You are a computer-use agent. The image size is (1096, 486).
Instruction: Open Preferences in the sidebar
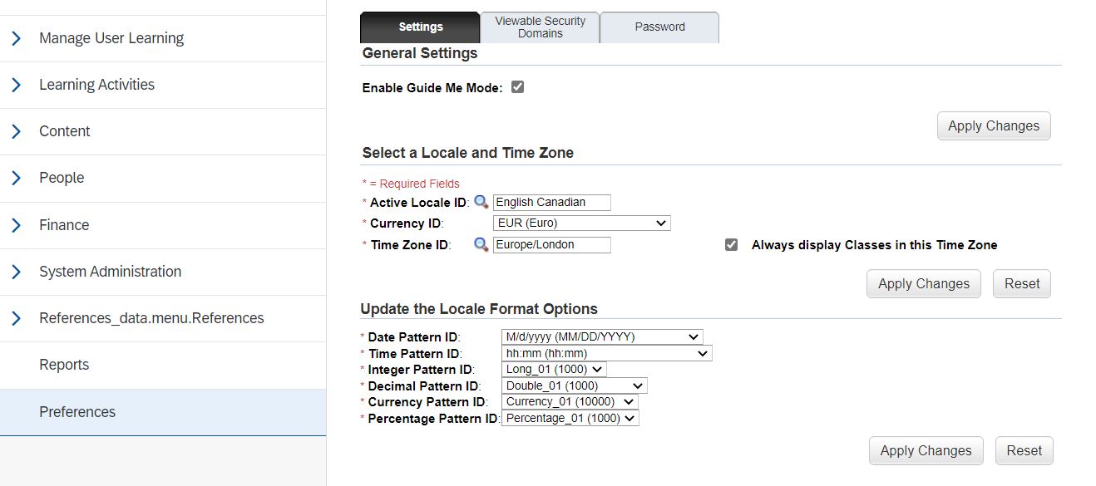click(163, 412)
